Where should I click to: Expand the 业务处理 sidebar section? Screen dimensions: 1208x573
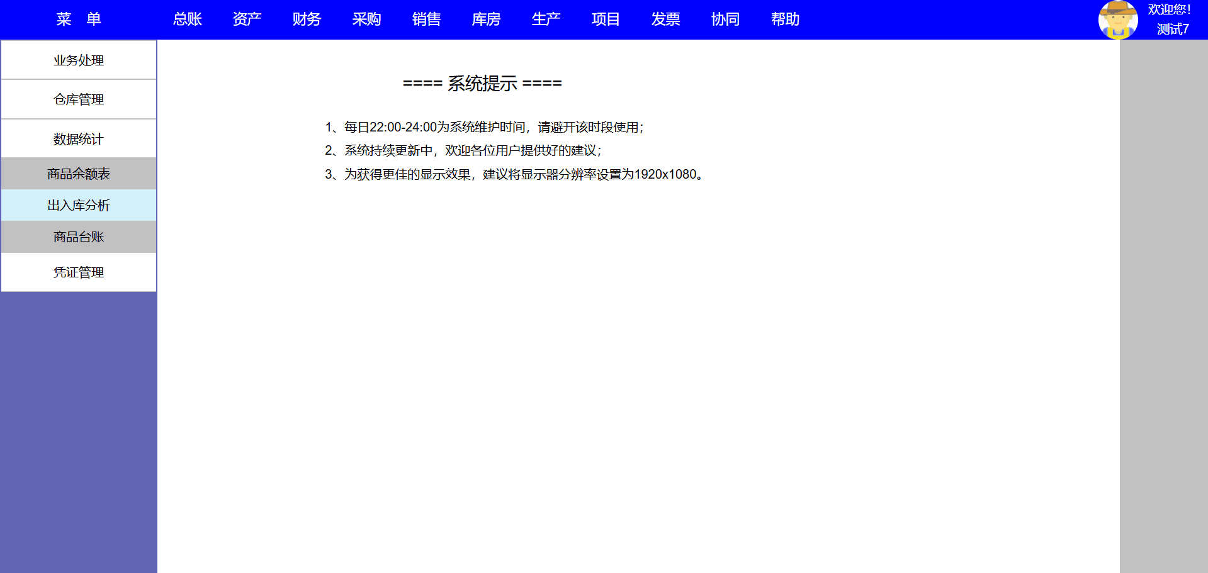pos(79,60)
